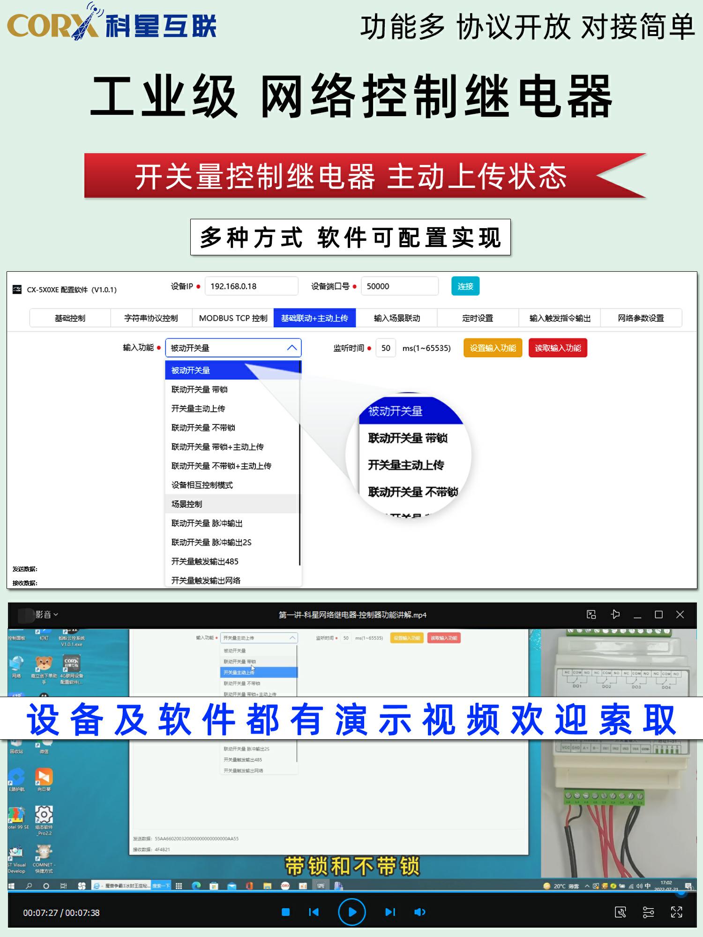This screenshot has width=703, height=937.
Task: Switch to the 定时设置 tab
Action: (478, 318)
